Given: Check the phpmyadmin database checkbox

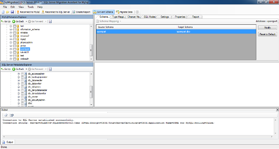Looking at the screenshot, I should [15, 43].
